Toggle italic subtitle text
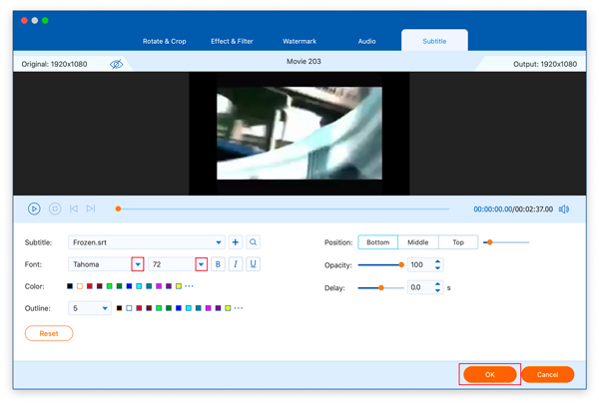Screen dimensions: 599x404 (236, 264)
